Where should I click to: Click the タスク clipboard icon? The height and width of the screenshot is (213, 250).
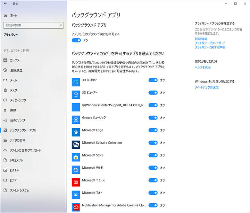[x=5, y=90]
